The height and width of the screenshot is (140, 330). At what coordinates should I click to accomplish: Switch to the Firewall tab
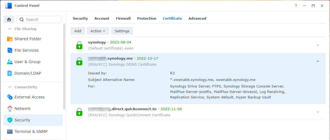[x=123, y=19]
